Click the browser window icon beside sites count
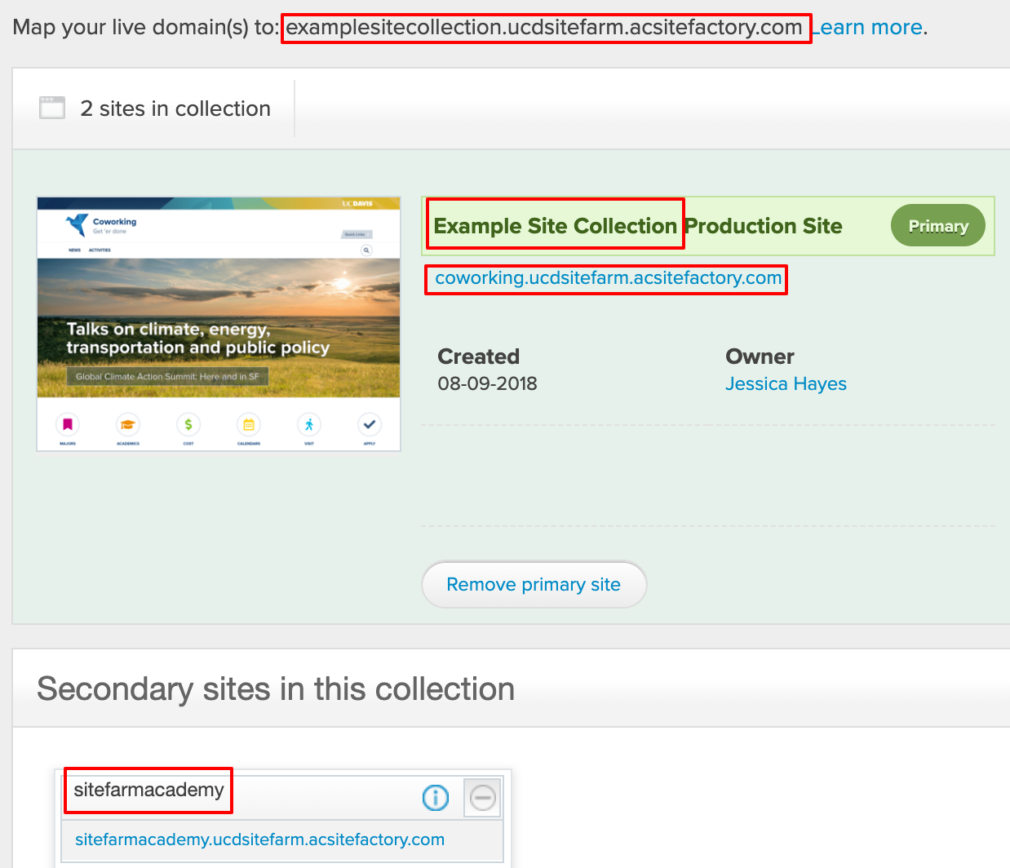The width and height of the screenshot is (1010, 868). pyautogui.click(x=52, y=108)
